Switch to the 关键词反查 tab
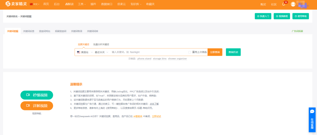317x135 pixels. point(29,31)
